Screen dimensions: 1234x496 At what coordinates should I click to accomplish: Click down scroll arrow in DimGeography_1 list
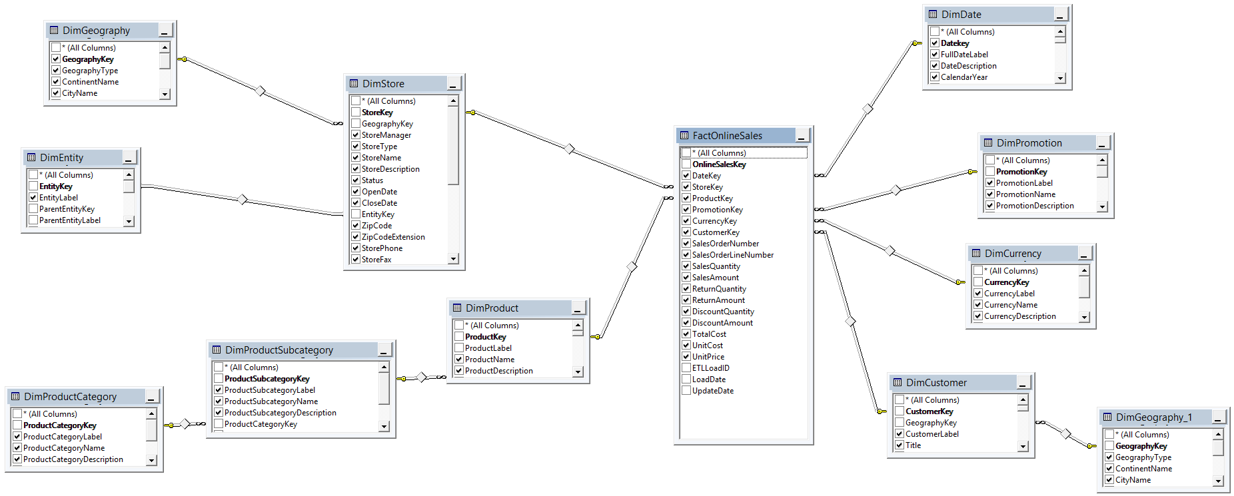pyautogui.click(x=1218, y=481)
